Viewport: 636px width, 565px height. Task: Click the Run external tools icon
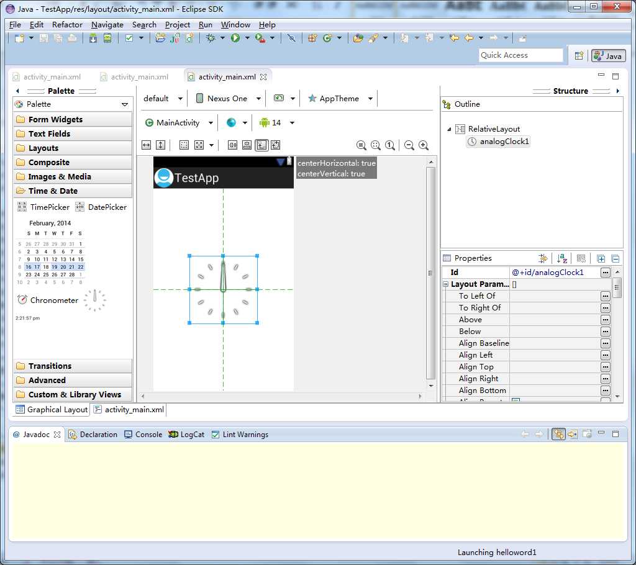click(260, 38)
